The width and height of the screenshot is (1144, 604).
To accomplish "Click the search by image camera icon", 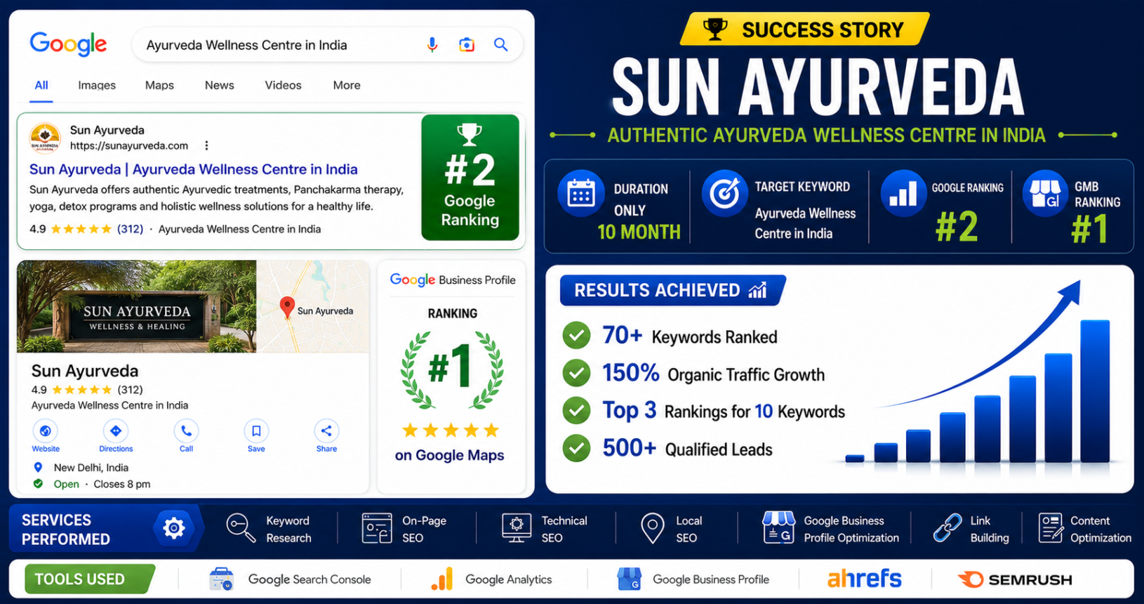I will 466,45.
